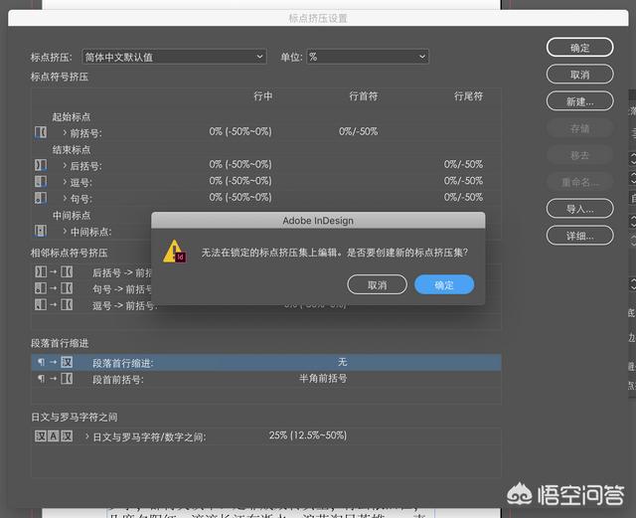The height and width of the screenshot is (518, 636).
Task: Click 确定 button in 标点挤压设置 dialog
Action: 579,48
